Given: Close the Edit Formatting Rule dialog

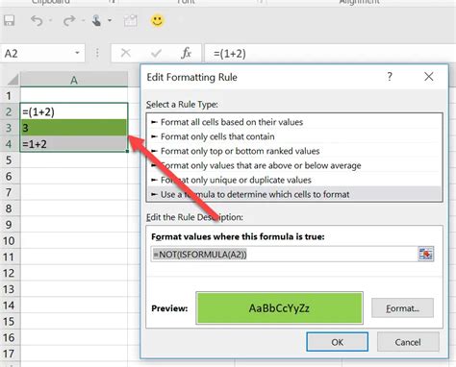Looking at the screenshot, I should [429, 77].
